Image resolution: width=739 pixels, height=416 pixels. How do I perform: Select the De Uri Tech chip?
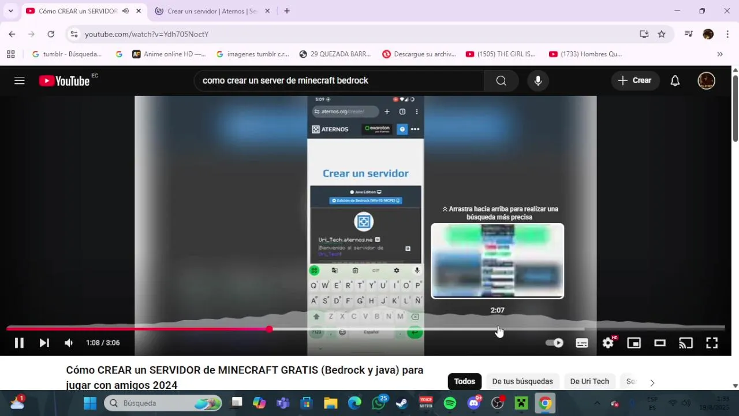(x=589, y=381)
